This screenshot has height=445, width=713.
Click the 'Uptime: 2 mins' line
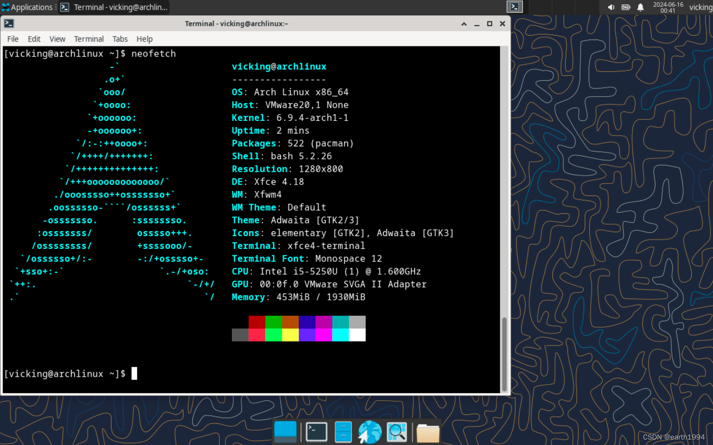click(271, 131)
